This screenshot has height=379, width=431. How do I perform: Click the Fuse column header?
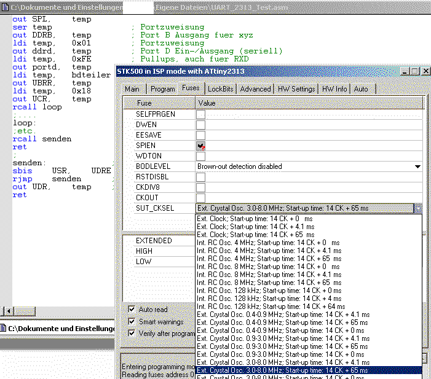click(159, 103)
